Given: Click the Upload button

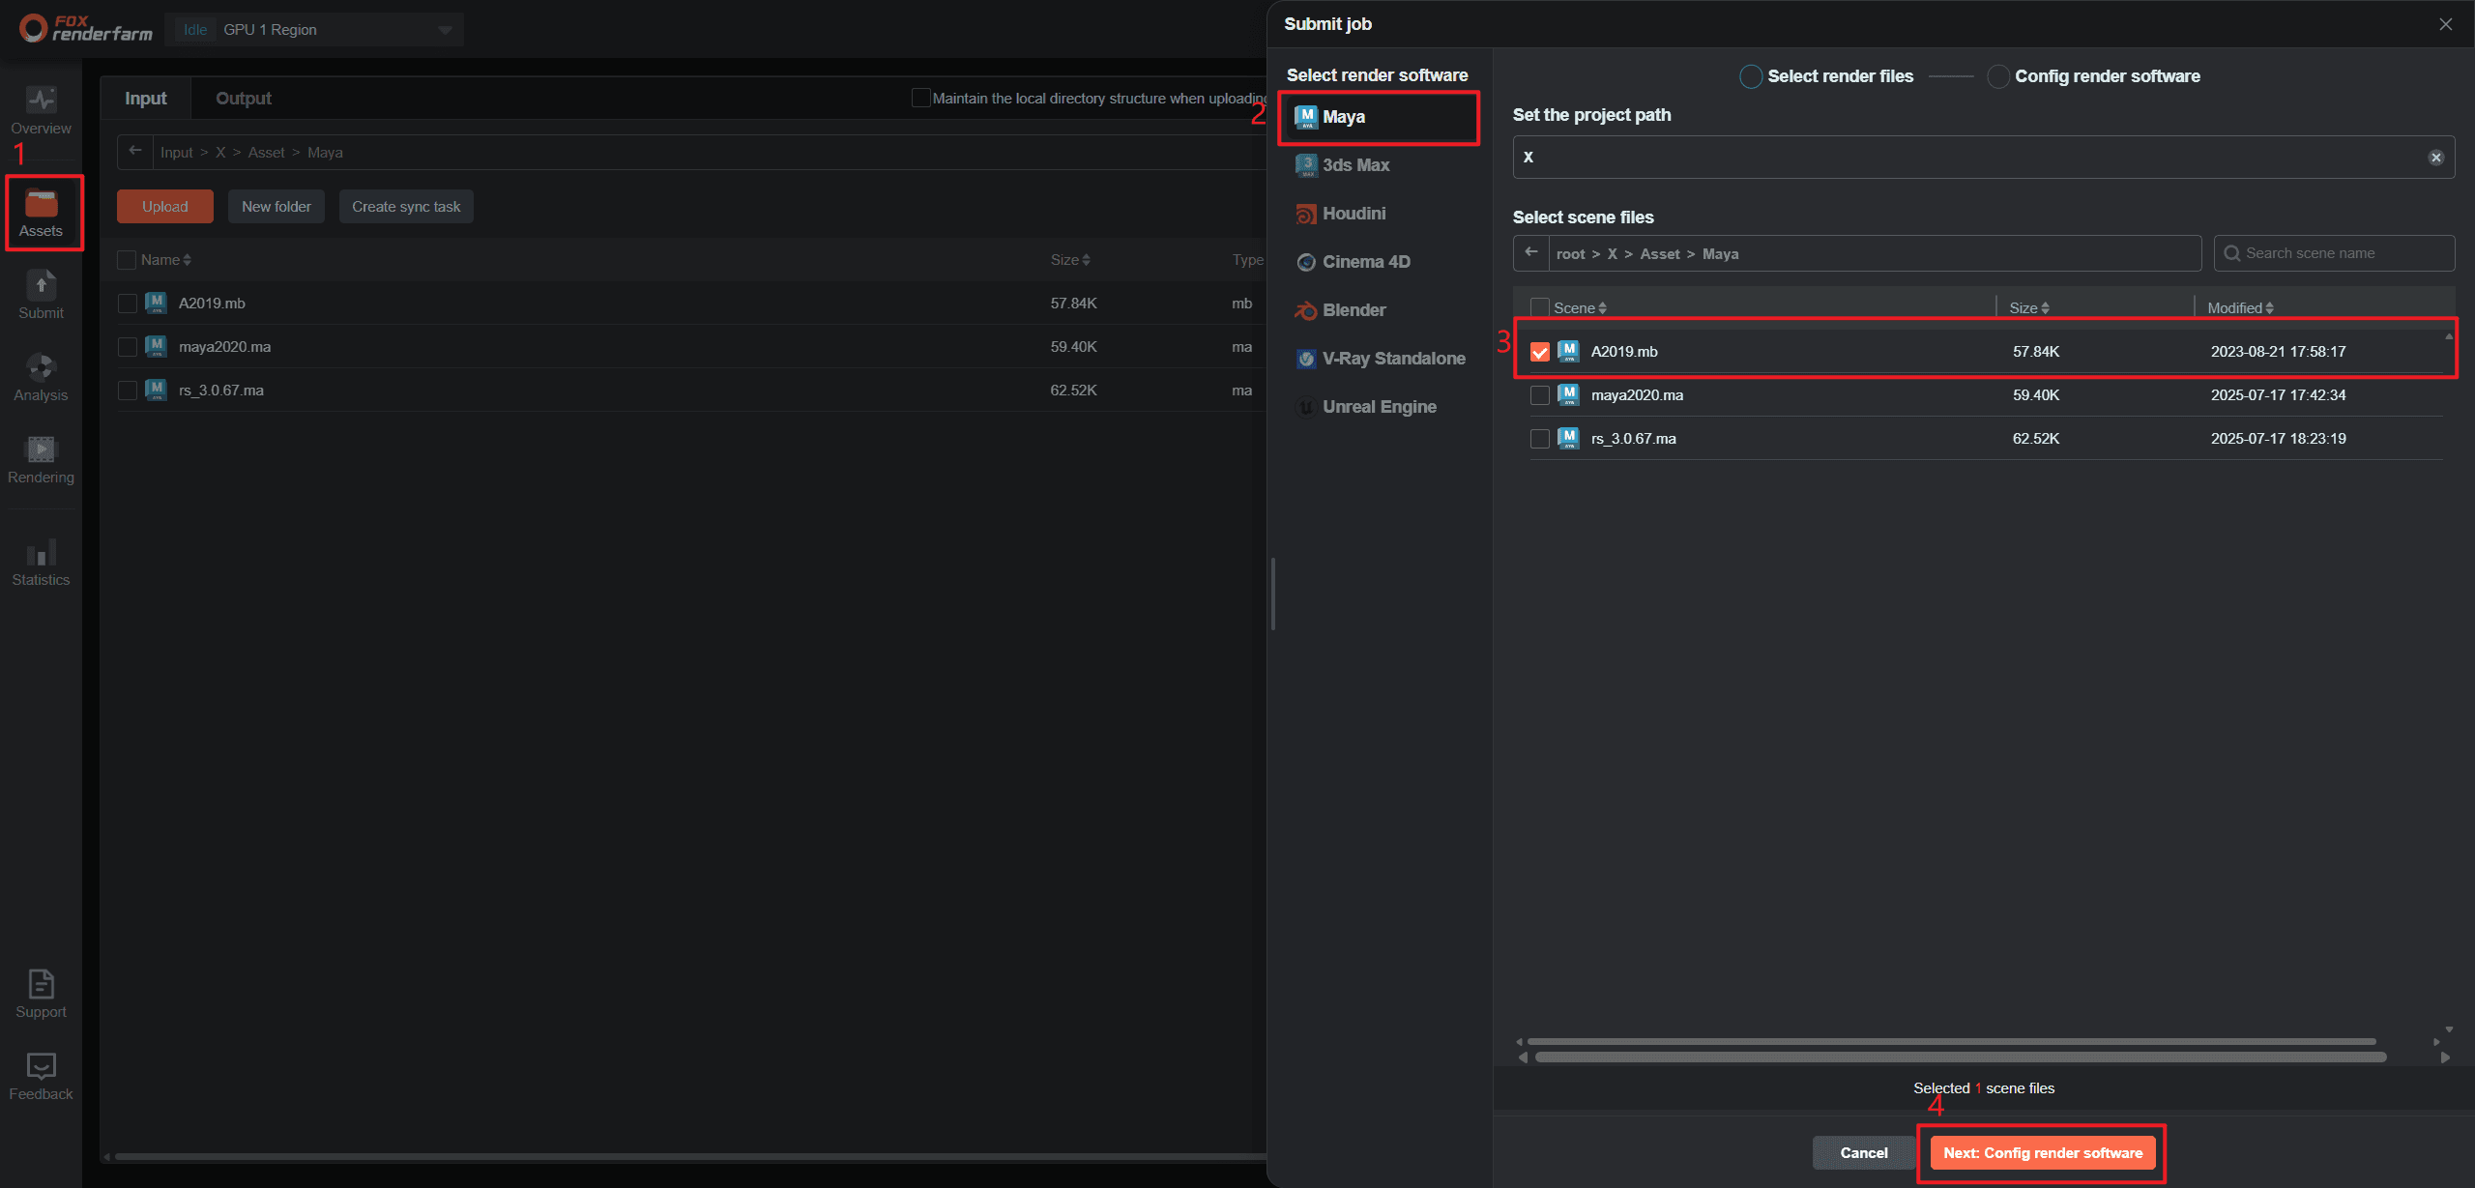Looking at the screenshot, I should (165, 207).
